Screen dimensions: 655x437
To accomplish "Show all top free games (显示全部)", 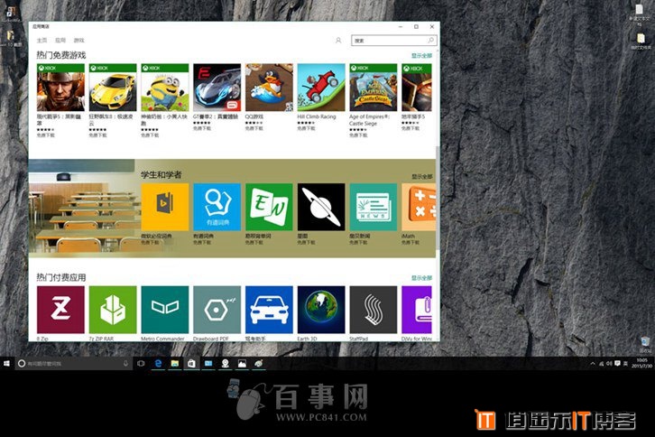I will pyautogui.click(x=421, y=56).
